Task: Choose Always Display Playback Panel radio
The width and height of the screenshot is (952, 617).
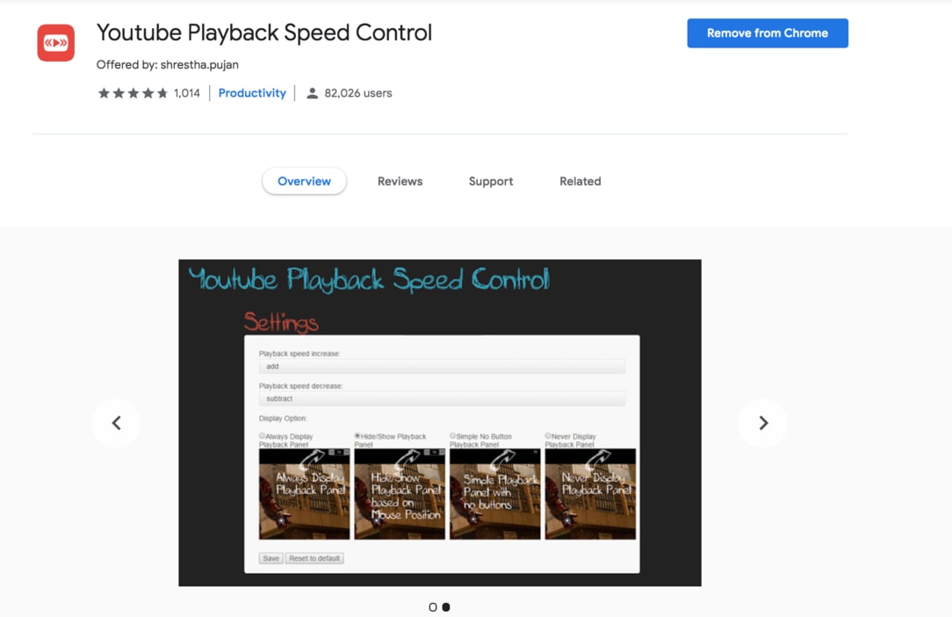Action: 263,436
